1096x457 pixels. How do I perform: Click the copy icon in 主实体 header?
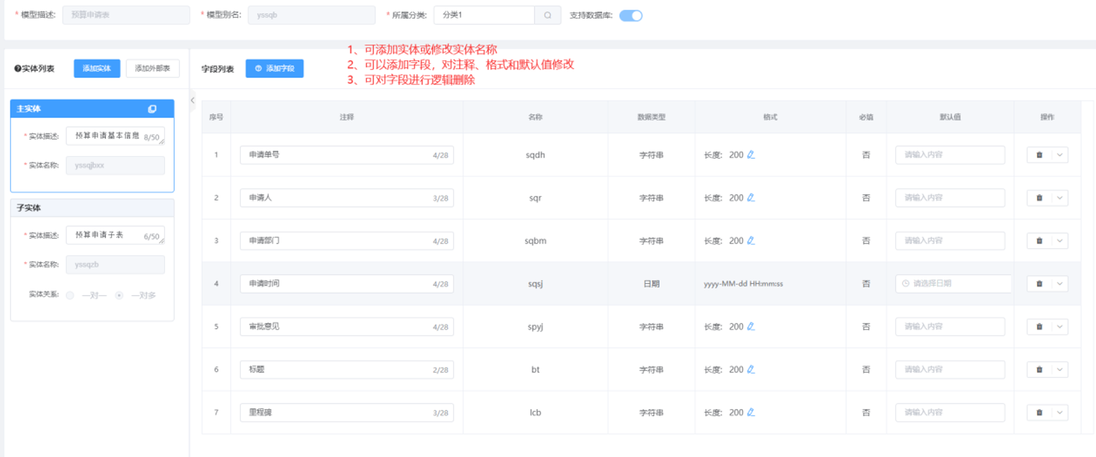(152, 109)
